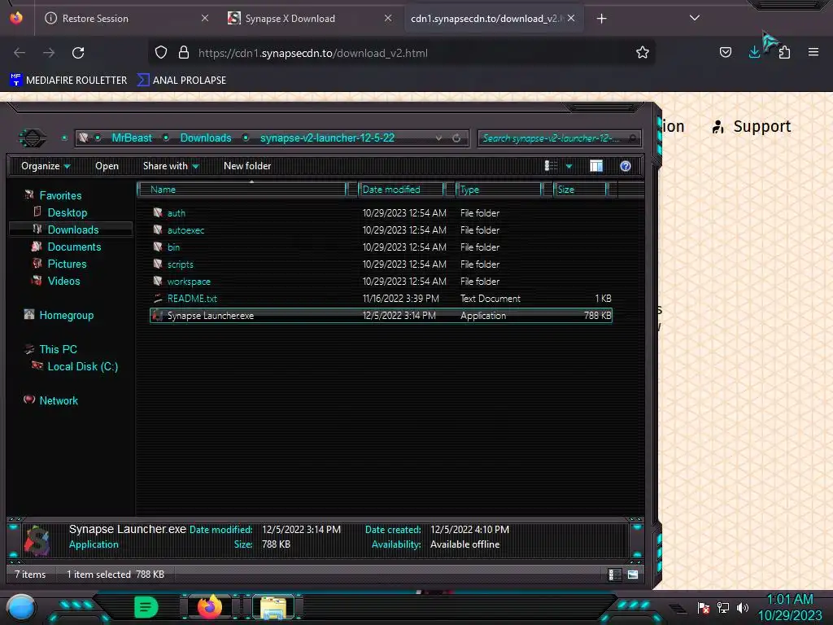Sort by the Name column header
The image size is (833, 625).
coord(242,190)
